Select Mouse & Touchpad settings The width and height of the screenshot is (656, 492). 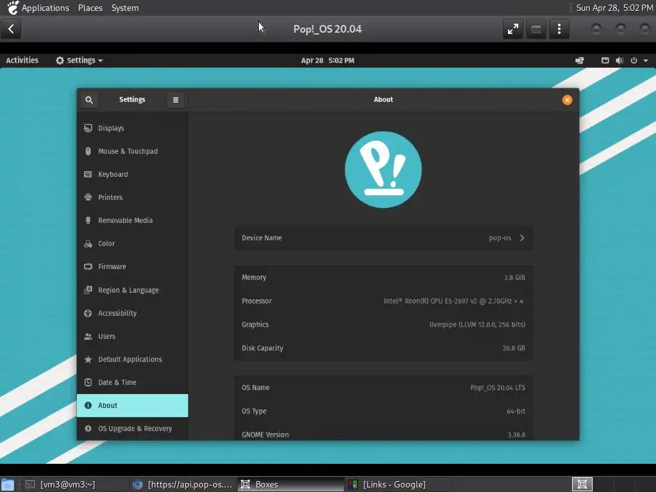(132, 151)
